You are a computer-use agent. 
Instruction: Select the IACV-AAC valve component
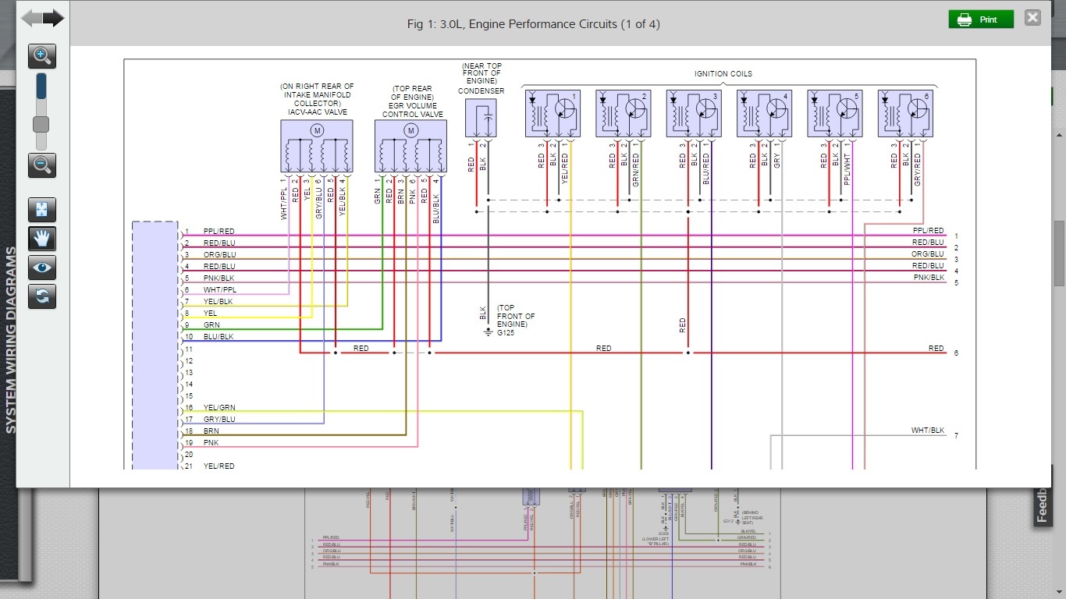[316, 146]
